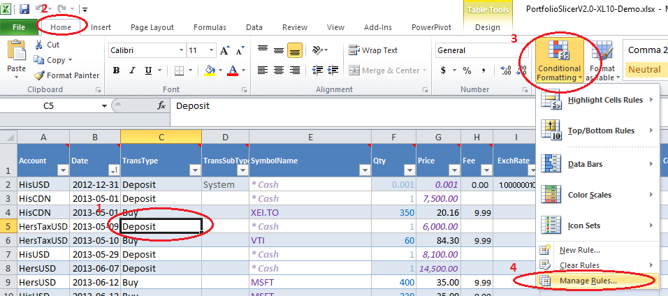
Task: Open the TransType column filter dropdown
Action: click(x=195, y=170)
